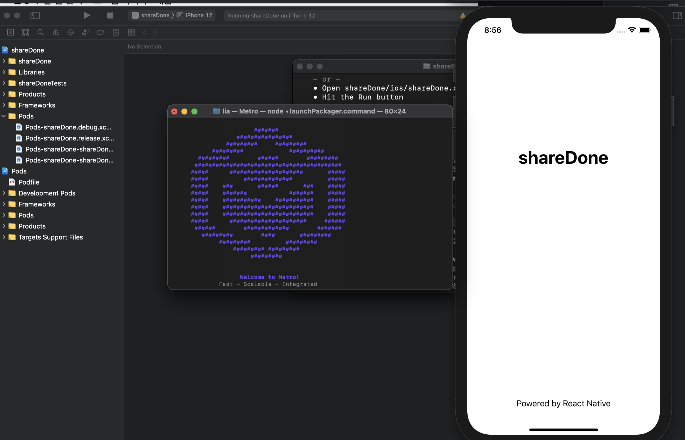Open the Source Control navigator icon
Image resolution: width=685 pixels, height=440 pixels.
(x=11, y=32)
